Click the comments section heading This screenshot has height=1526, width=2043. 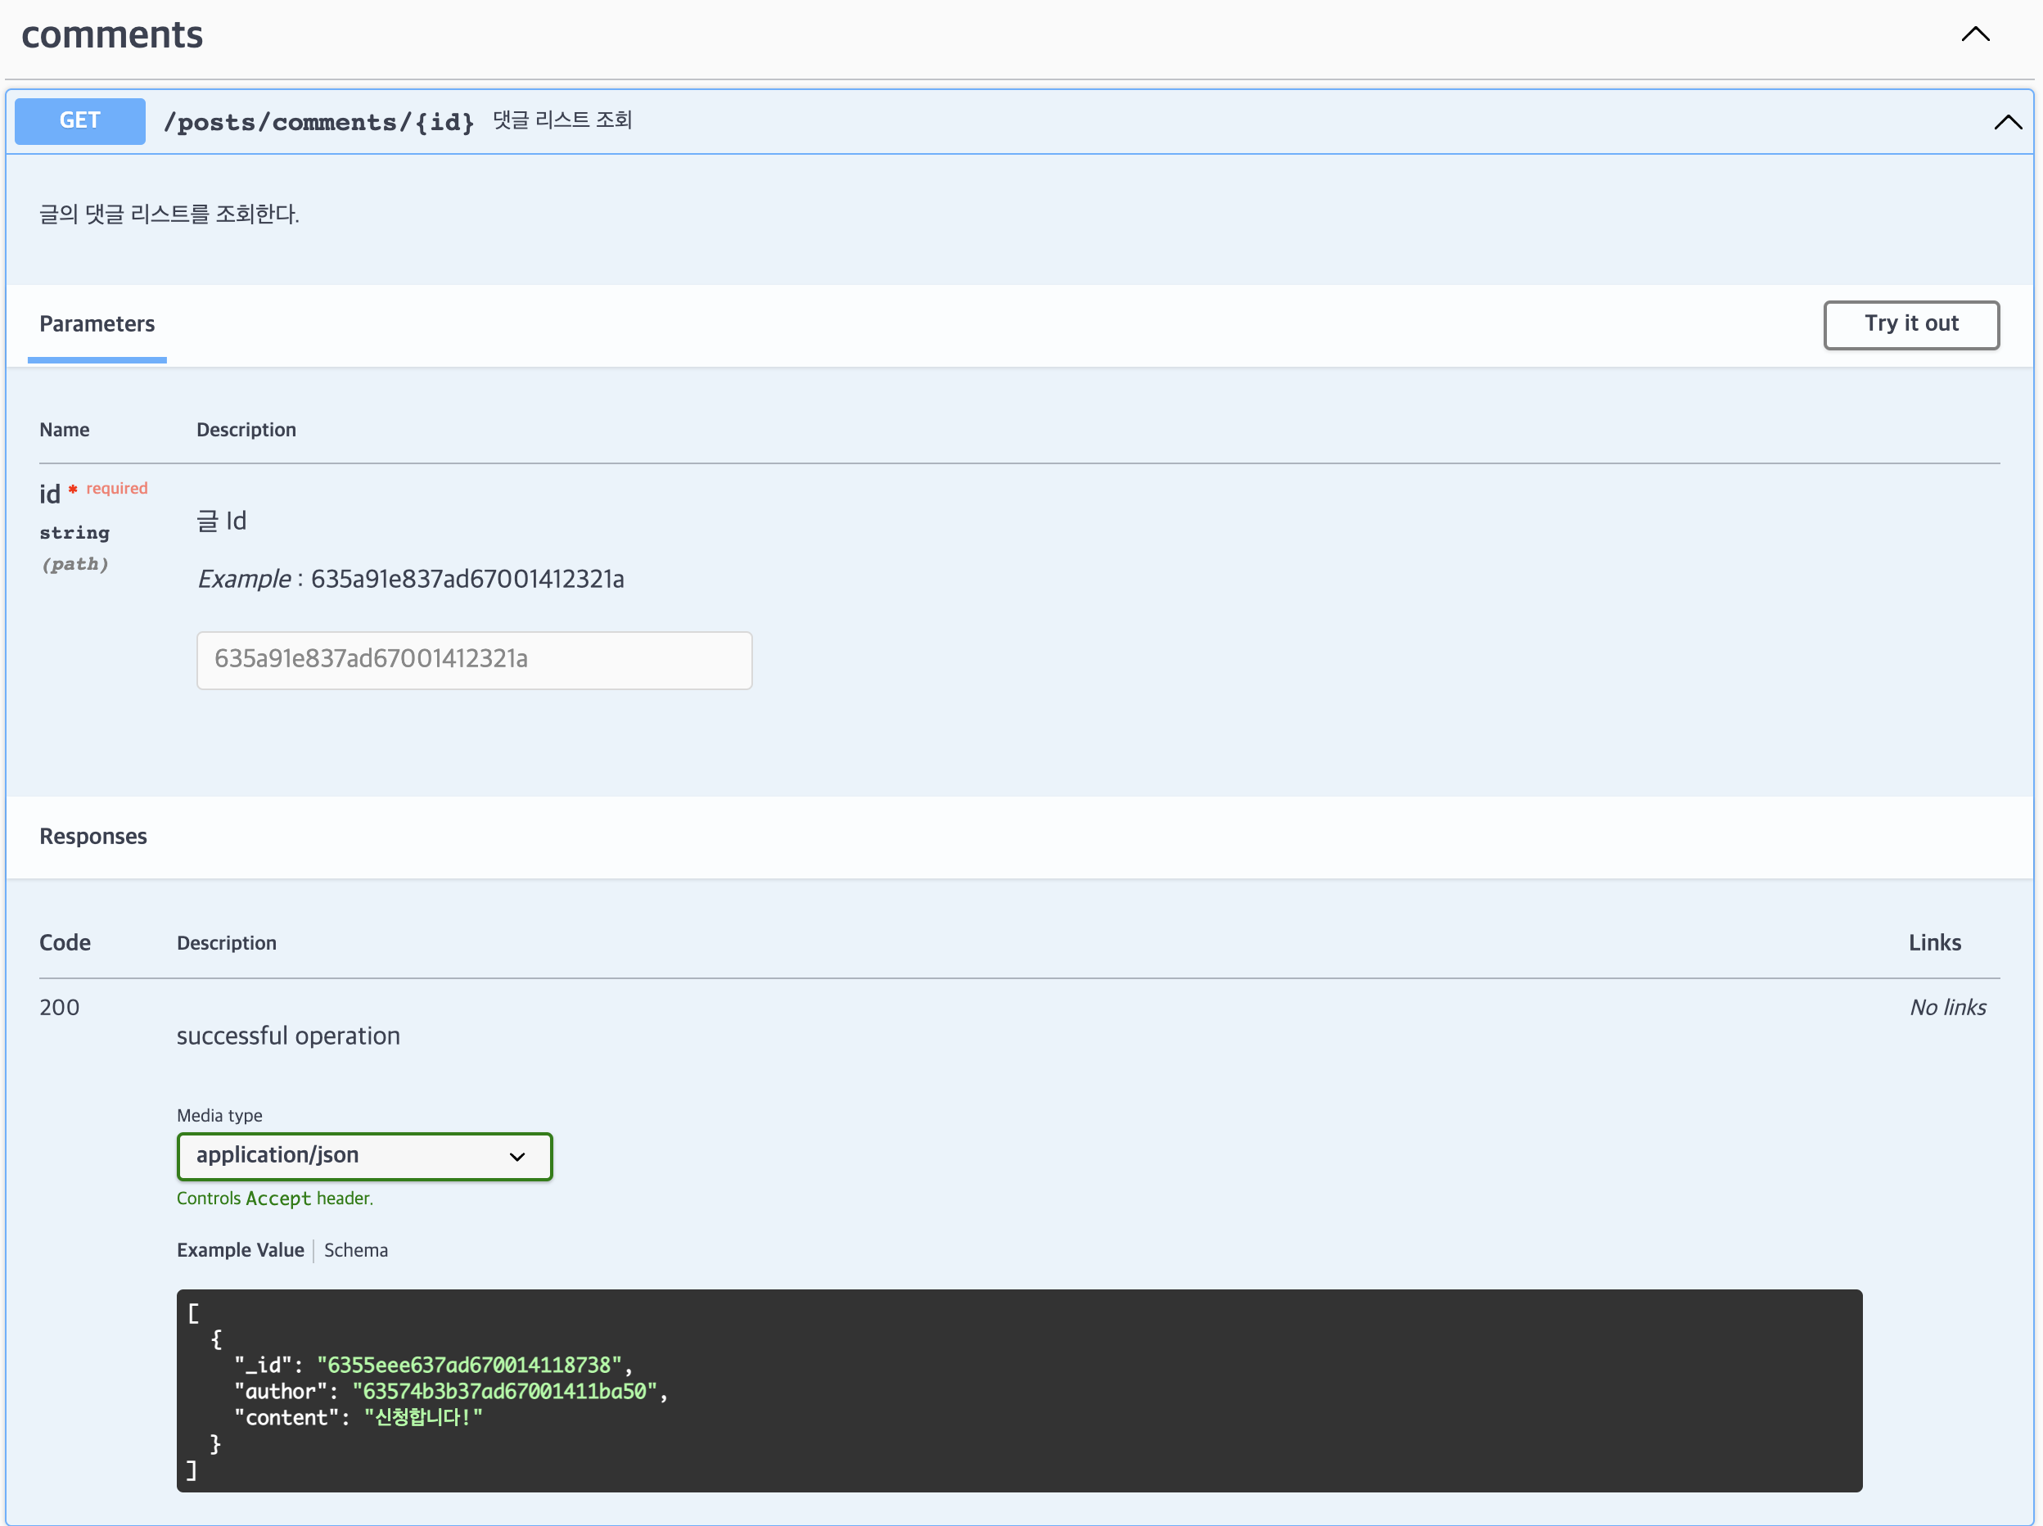click(x=112, y=35)
